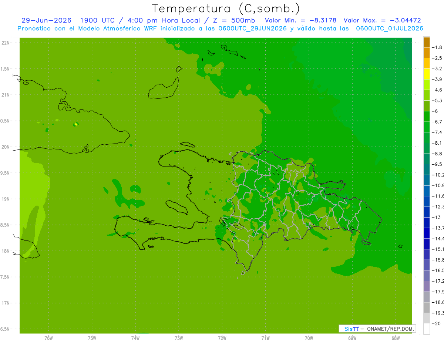The image size is (444, 343).
Task: Click the "-20" colorbar label
Action: (x=436, y=324)
